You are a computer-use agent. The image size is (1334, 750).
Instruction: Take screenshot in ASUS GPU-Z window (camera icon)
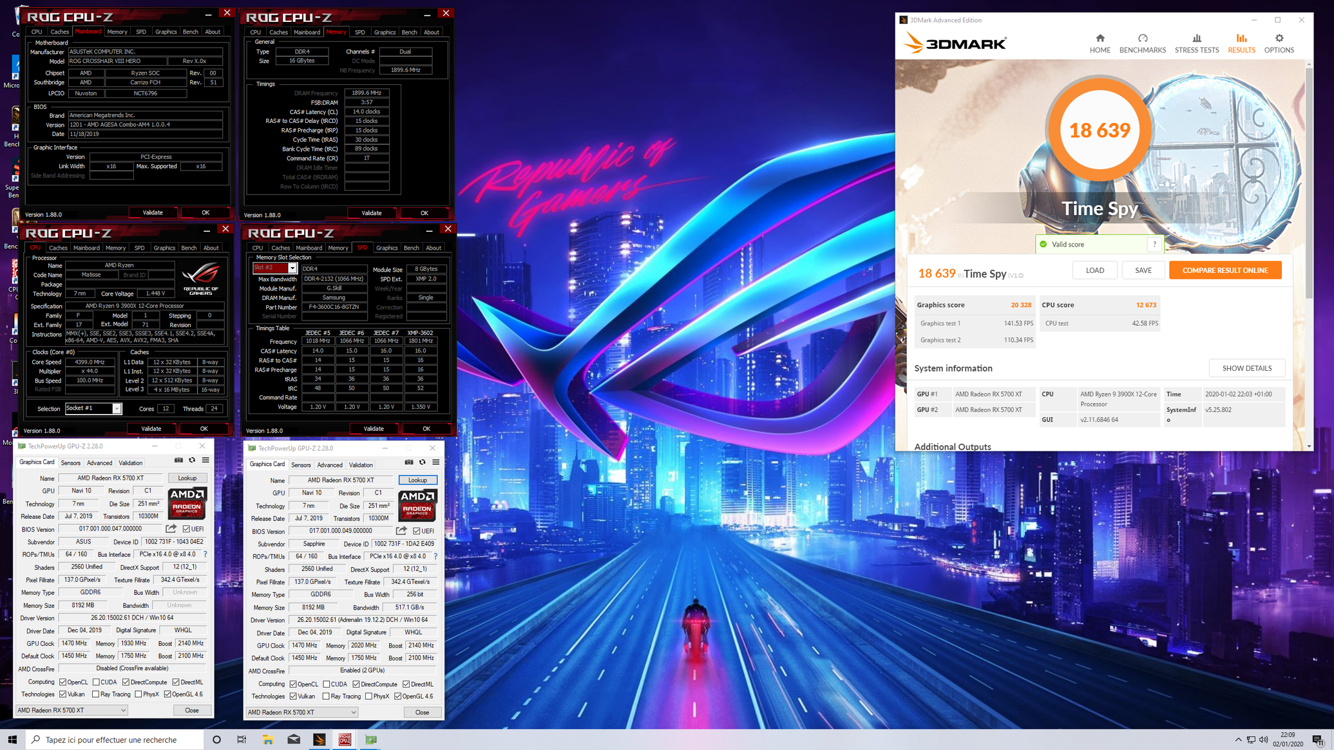[178, 460]
